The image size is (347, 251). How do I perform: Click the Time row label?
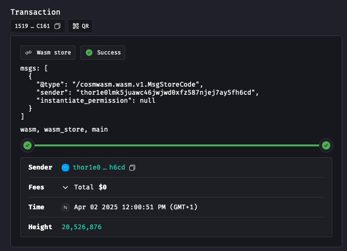point(37,207)
